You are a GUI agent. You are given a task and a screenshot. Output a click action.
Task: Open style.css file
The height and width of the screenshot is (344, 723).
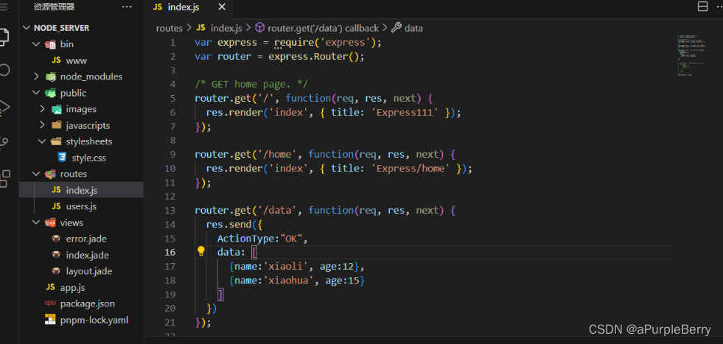88,158
